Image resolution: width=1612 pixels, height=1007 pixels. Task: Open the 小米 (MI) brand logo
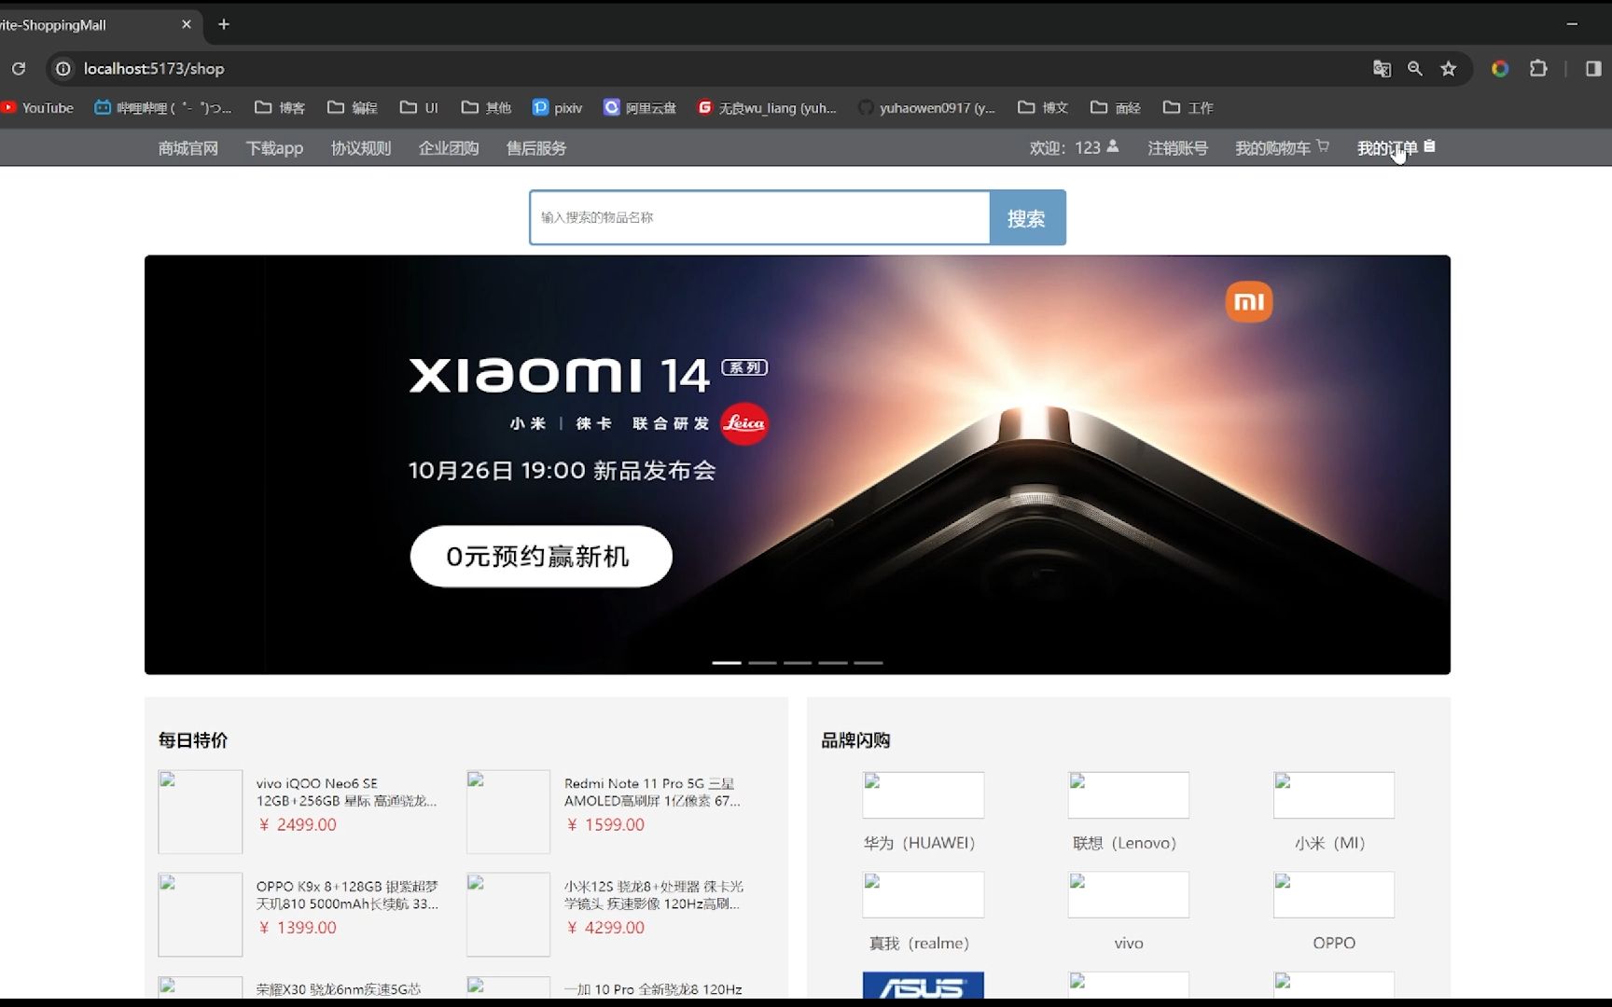coord(1334,795)
